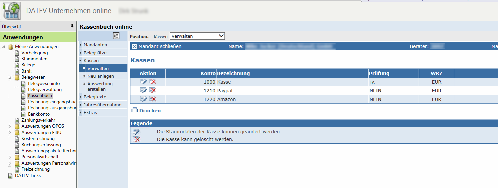
Task: Close client via Mandant schließen
Action: coord(157,46)
